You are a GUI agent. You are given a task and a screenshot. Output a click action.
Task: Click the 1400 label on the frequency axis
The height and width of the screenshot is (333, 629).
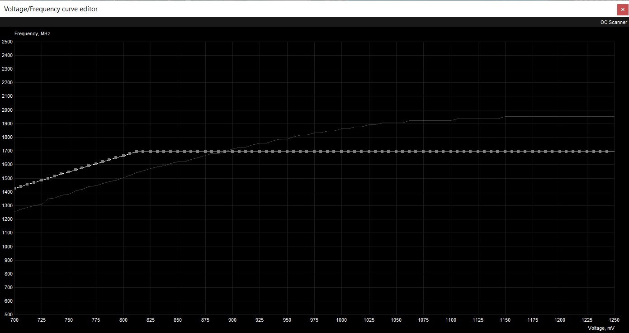click(x=7, y=192)
